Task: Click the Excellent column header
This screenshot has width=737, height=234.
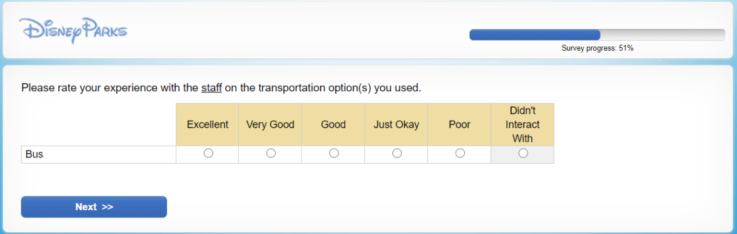Action: tap(208, 124)
